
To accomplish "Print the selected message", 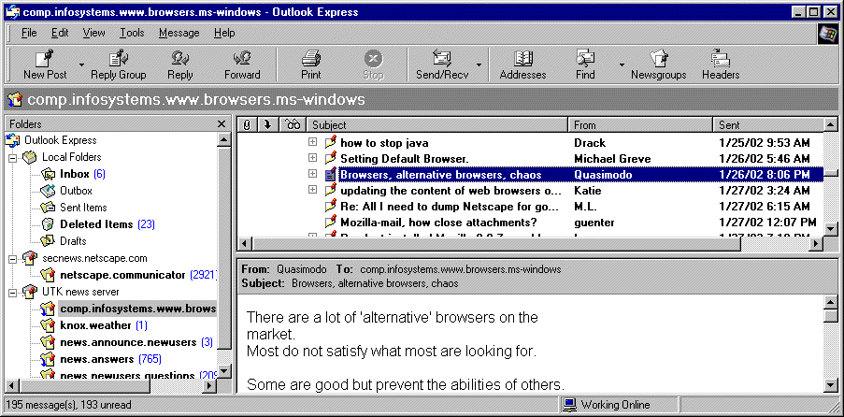I will tap(311, 58).
